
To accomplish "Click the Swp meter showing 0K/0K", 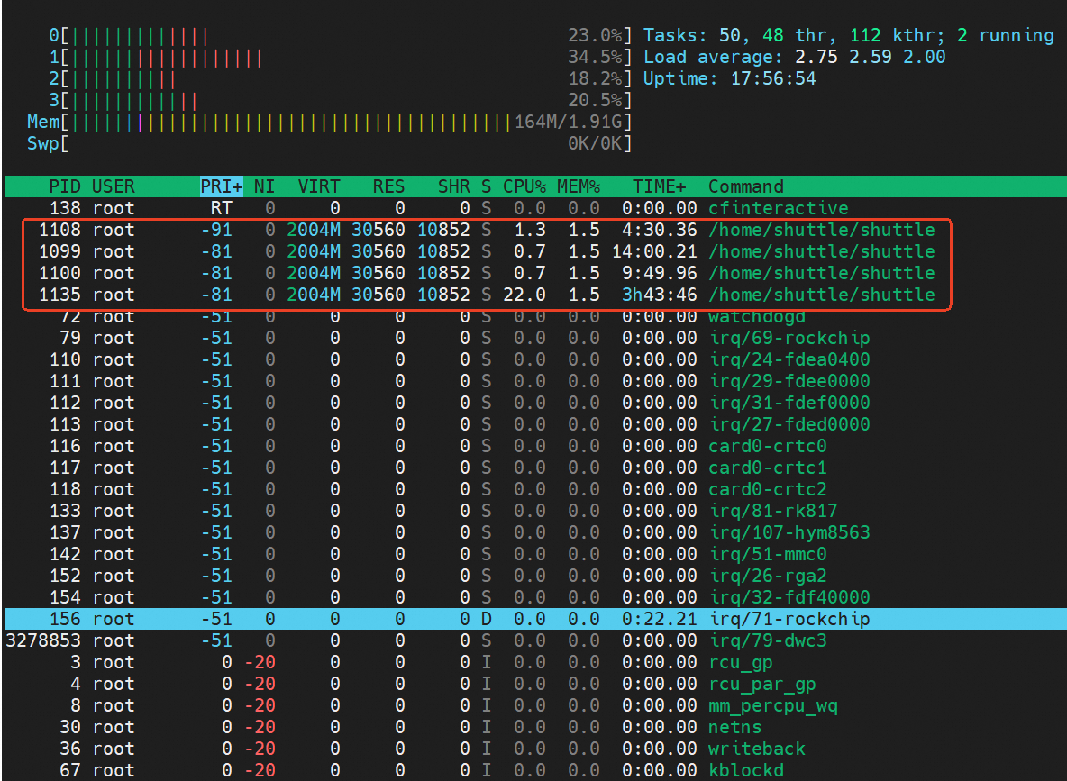I will (x=329, y=143).
